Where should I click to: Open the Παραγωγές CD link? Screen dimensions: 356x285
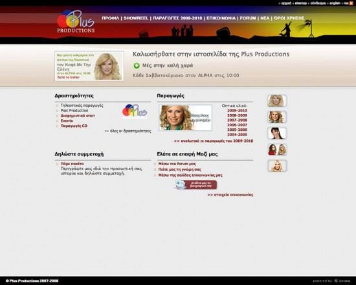74,126
